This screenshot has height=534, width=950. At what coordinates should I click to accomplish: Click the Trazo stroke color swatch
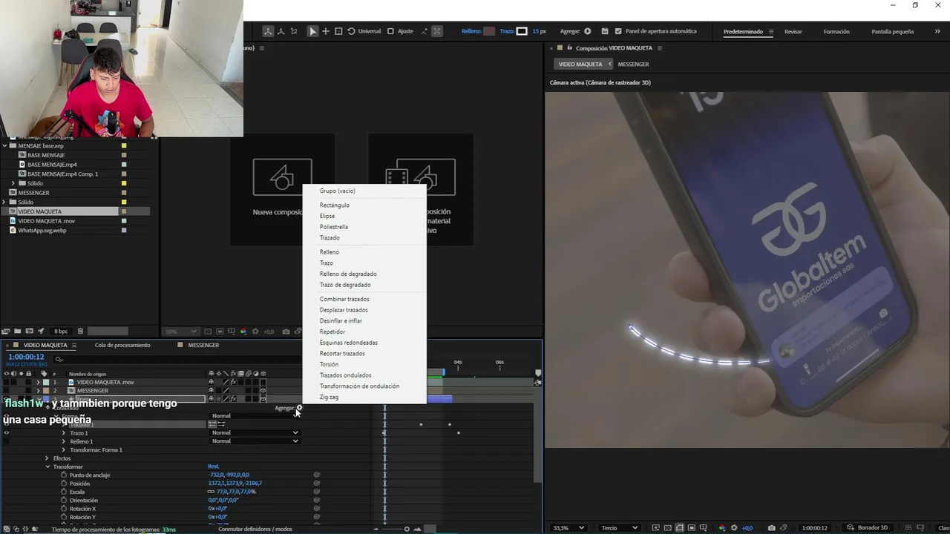pos(522,31)
